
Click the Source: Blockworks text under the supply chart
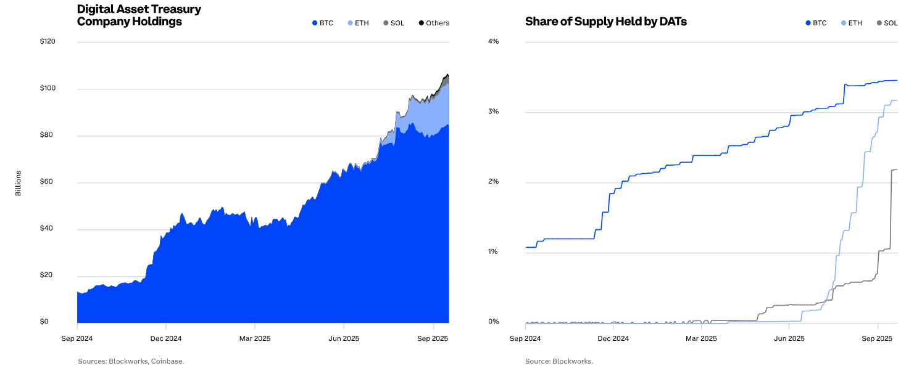(x=559, y=361)
